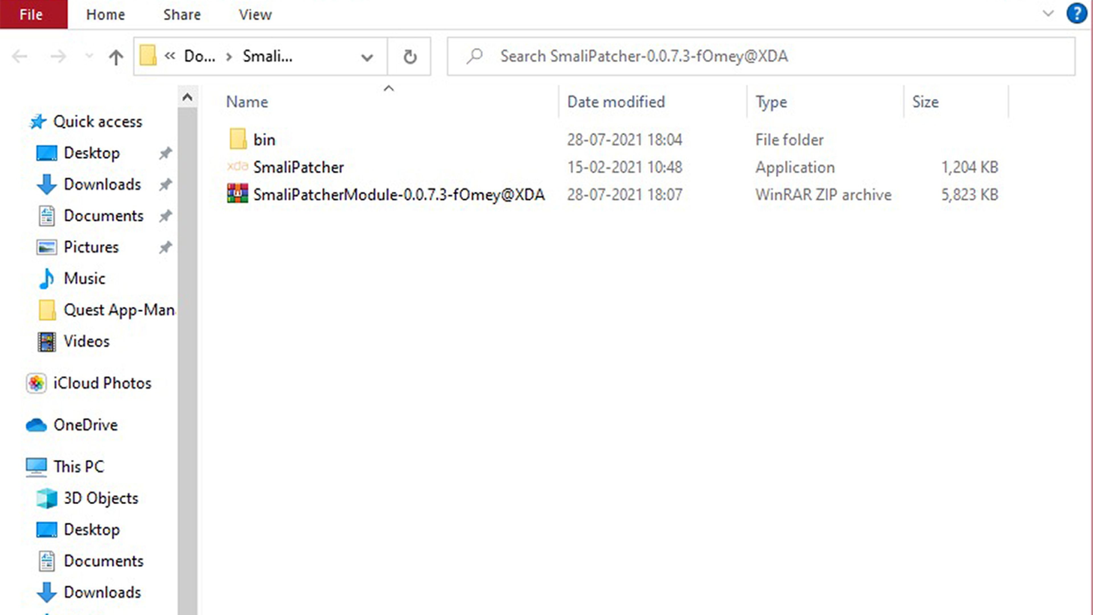Switch to the Home ribbon tab

[106, 15]
